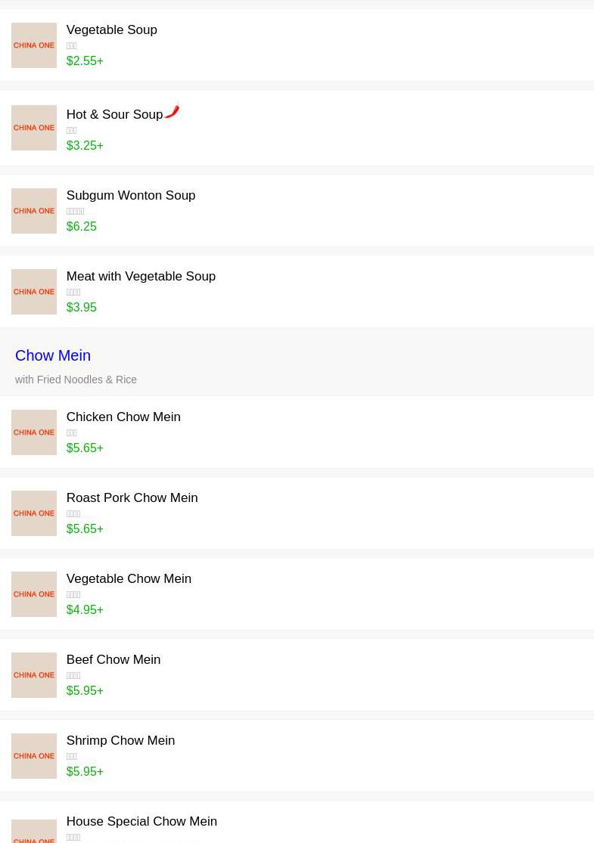Click the Shrimp Chow Mein thumbnail image
Image resolution: width=594 pixels, height=843 pixels.
click(34, 756)
